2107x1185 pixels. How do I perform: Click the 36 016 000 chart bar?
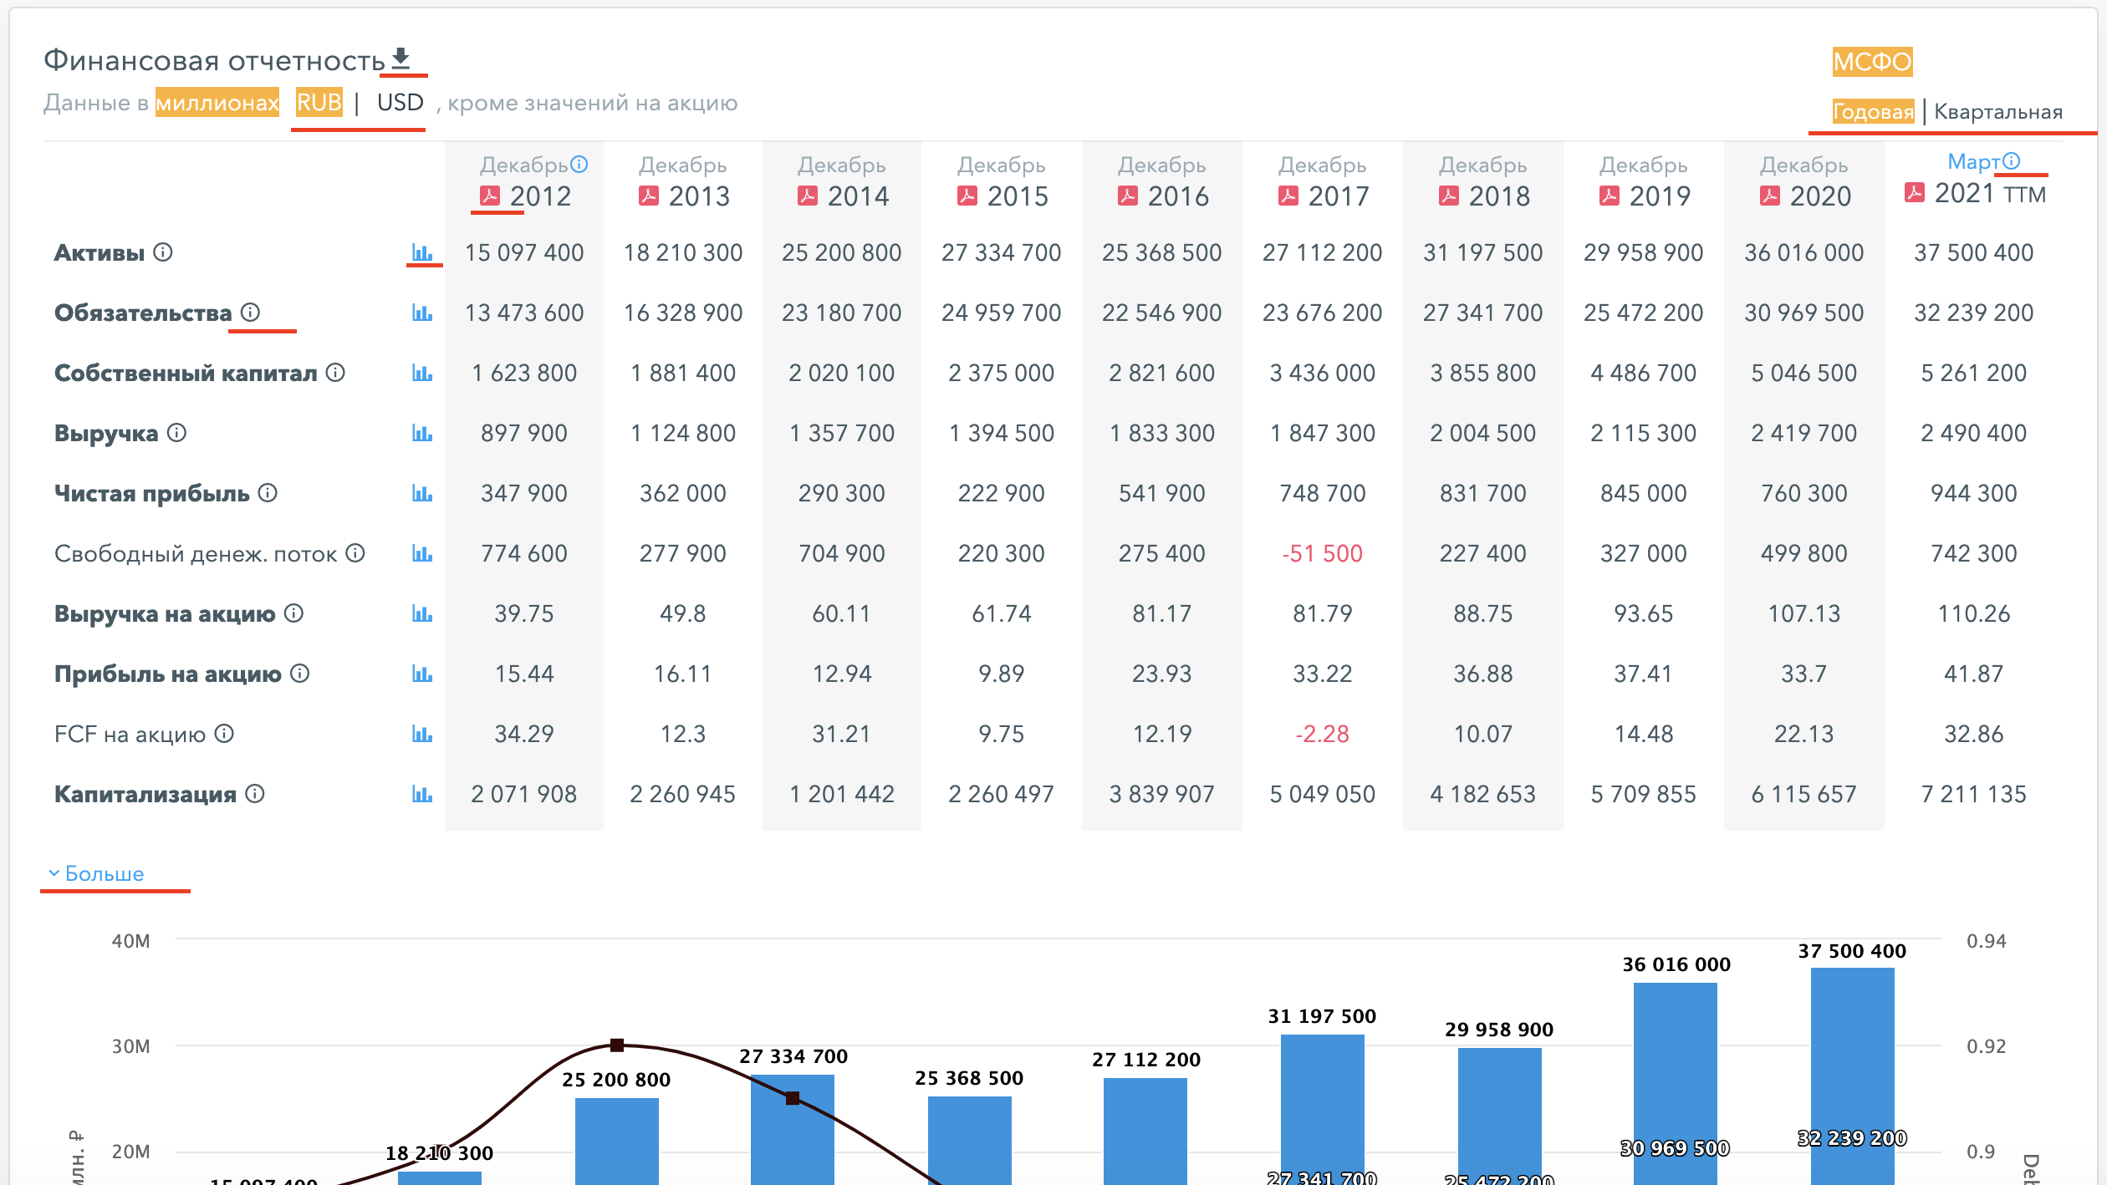[1675, 1084]
